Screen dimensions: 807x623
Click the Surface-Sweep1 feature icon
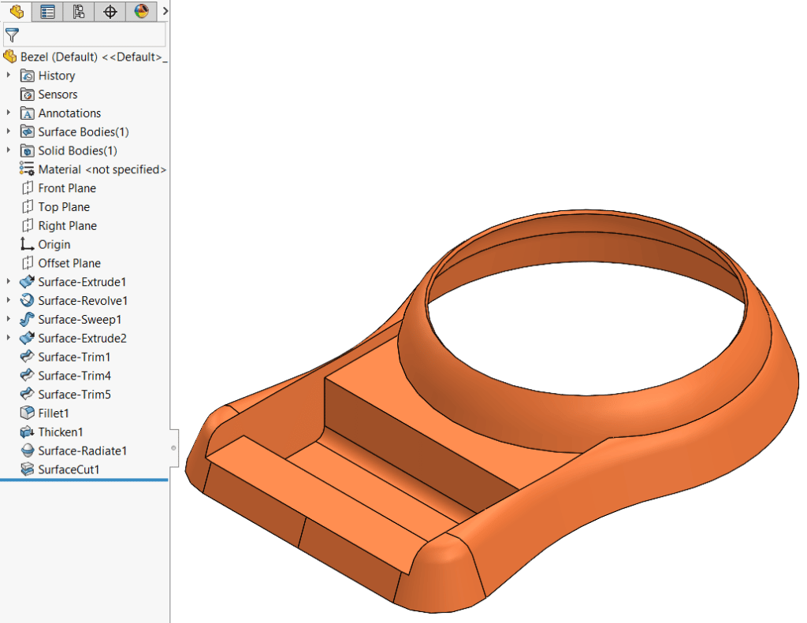click(x=26, y=319)
